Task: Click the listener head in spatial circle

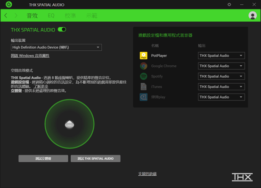Action: click(x=69, y=125)
